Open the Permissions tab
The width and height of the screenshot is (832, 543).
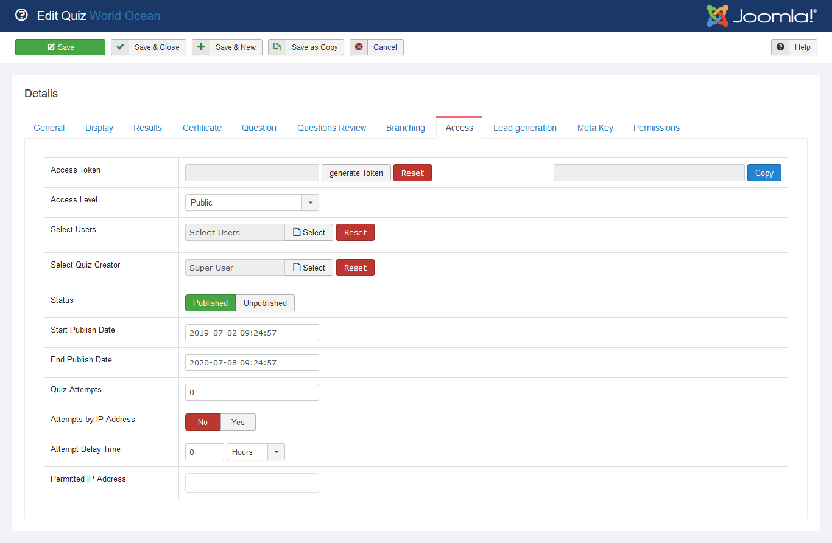point(656,128)
